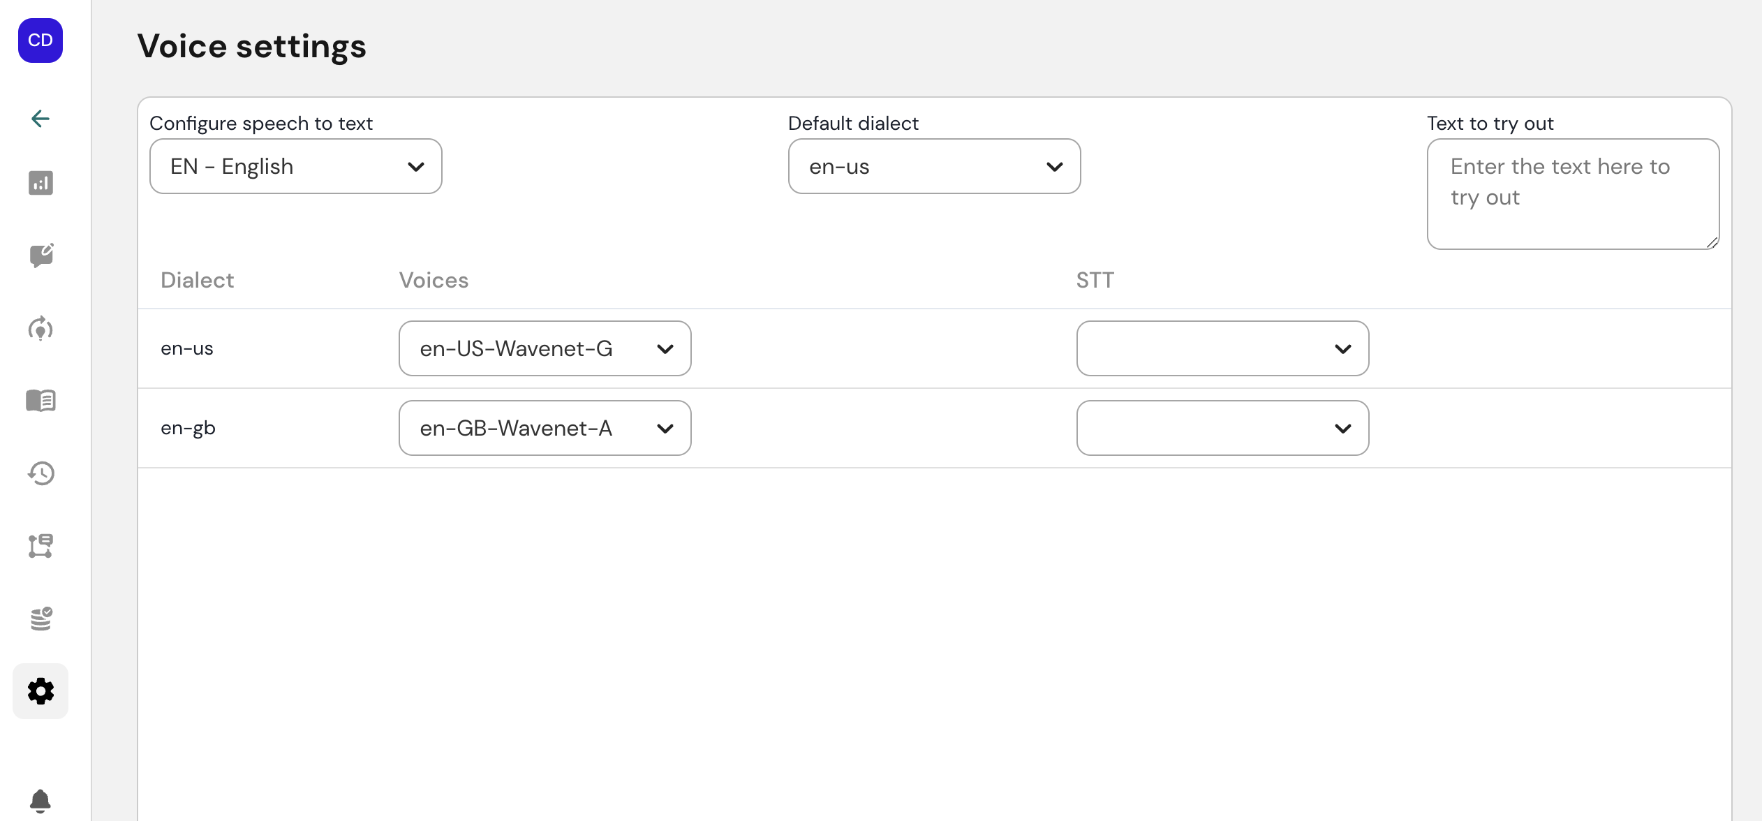This screenshot has height=821, width=1762.
Task: Open the flow builder sidebar icon
Action: 40,546
